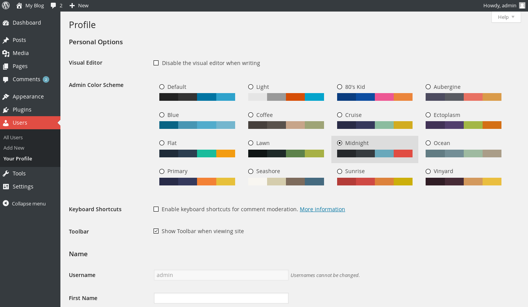Click the WordPress logo icon
528x307 pixels.
point(6,5)
